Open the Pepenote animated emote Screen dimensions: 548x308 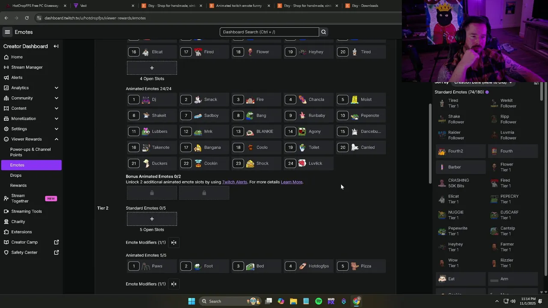pyautogui.click(x=361, y=115)
